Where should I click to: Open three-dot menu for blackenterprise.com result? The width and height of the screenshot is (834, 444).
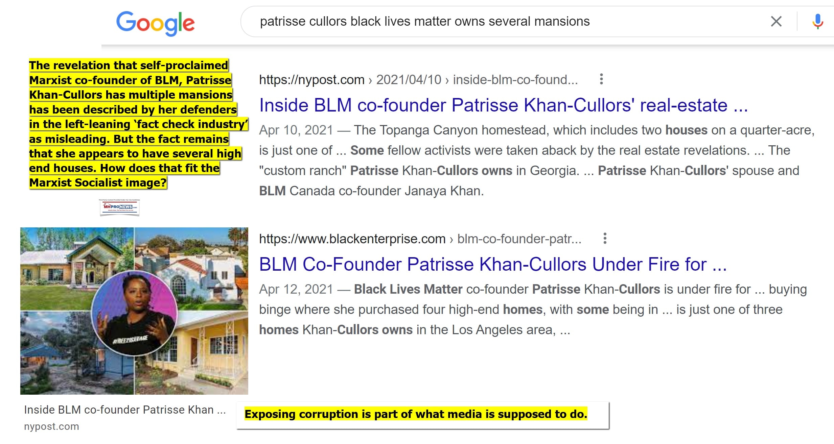605,238
